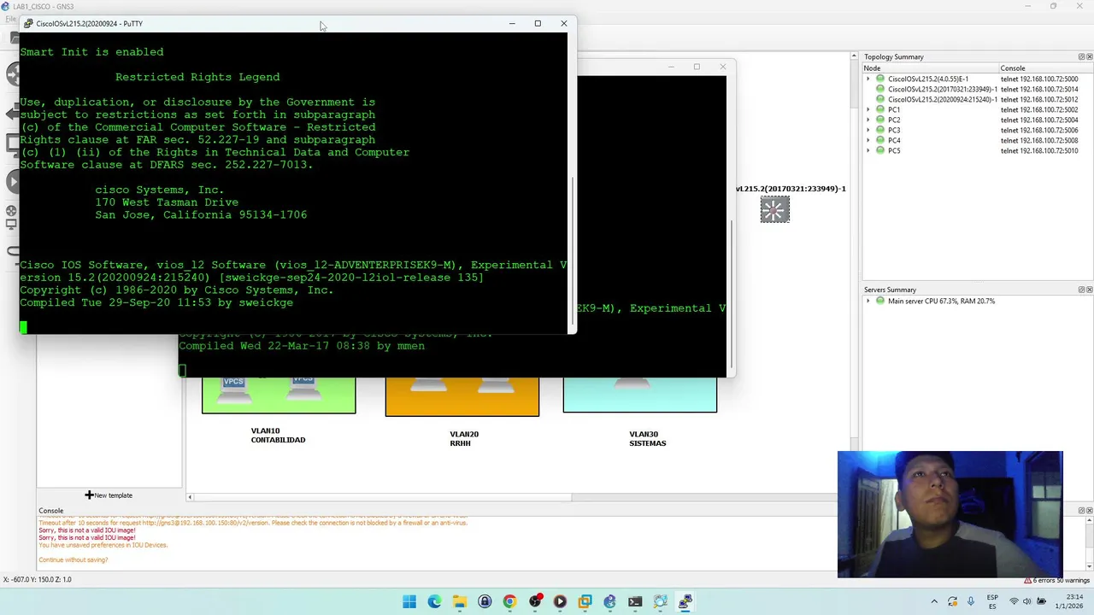Click the VLAN20 RRHH label
The image size is (1094, 615).
(464, 438)
